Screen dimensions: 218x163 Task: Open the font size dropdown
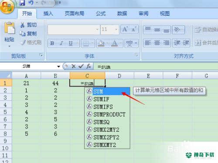pos(116,30)
